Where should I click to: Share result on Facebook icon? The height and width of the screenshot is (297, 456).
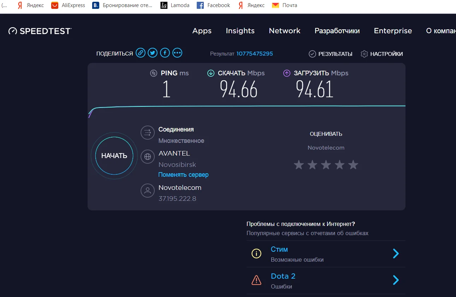(x=165, y=53)
